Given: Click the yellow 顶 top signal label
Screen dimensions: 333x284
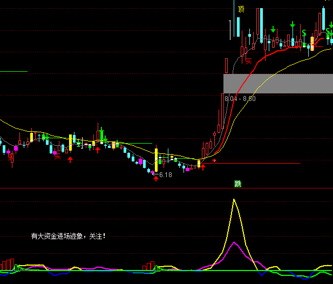Looking at the screenshot, I should coord(241,9).
